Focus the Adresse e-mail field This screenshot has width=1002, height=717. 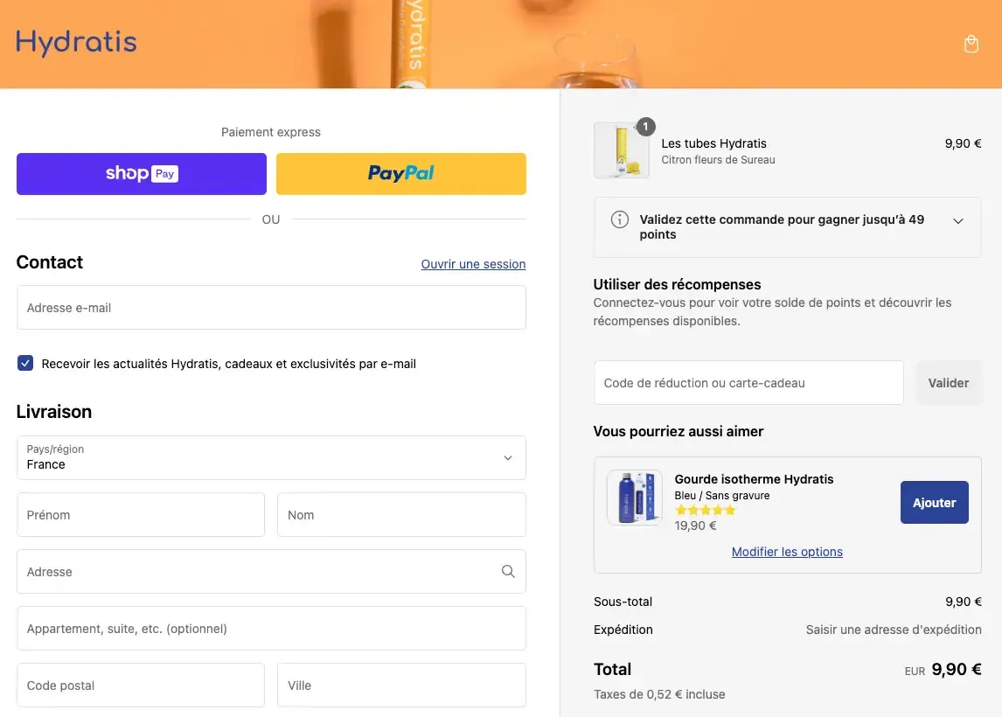272,308
